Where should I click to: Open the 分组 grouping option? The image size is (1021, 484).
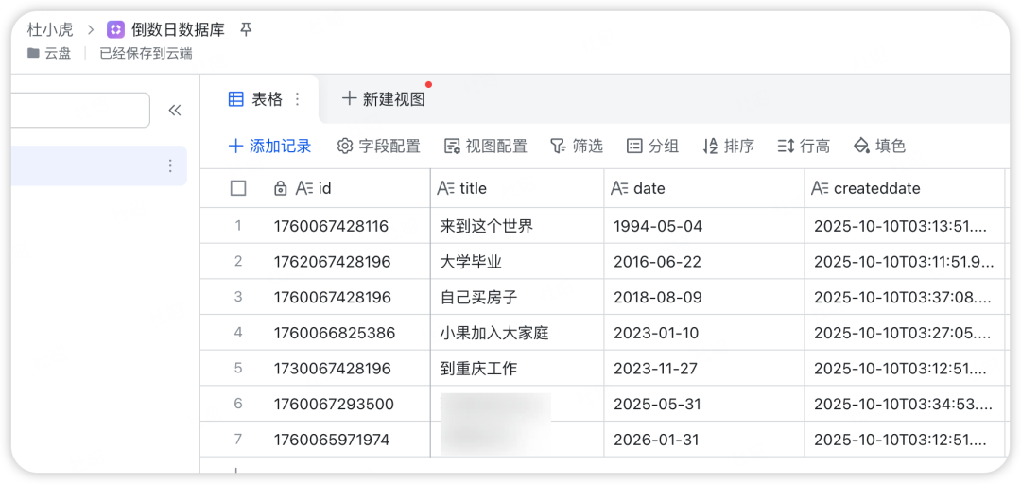click(x=652, y=146)
